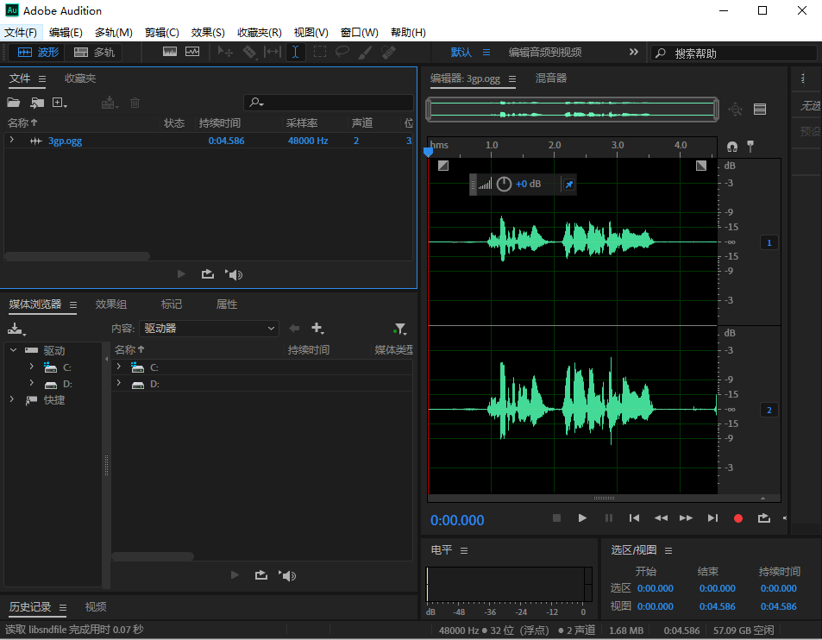Click the +0 dB volume knob
This screenshot has width=822, height=640.
pyautogui.click(x=505, y=184)
